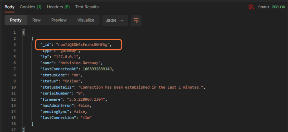This screenshot has height=132, width=288.
Task: Open the JSON format dropdown
Action: (x=115, y=20)
